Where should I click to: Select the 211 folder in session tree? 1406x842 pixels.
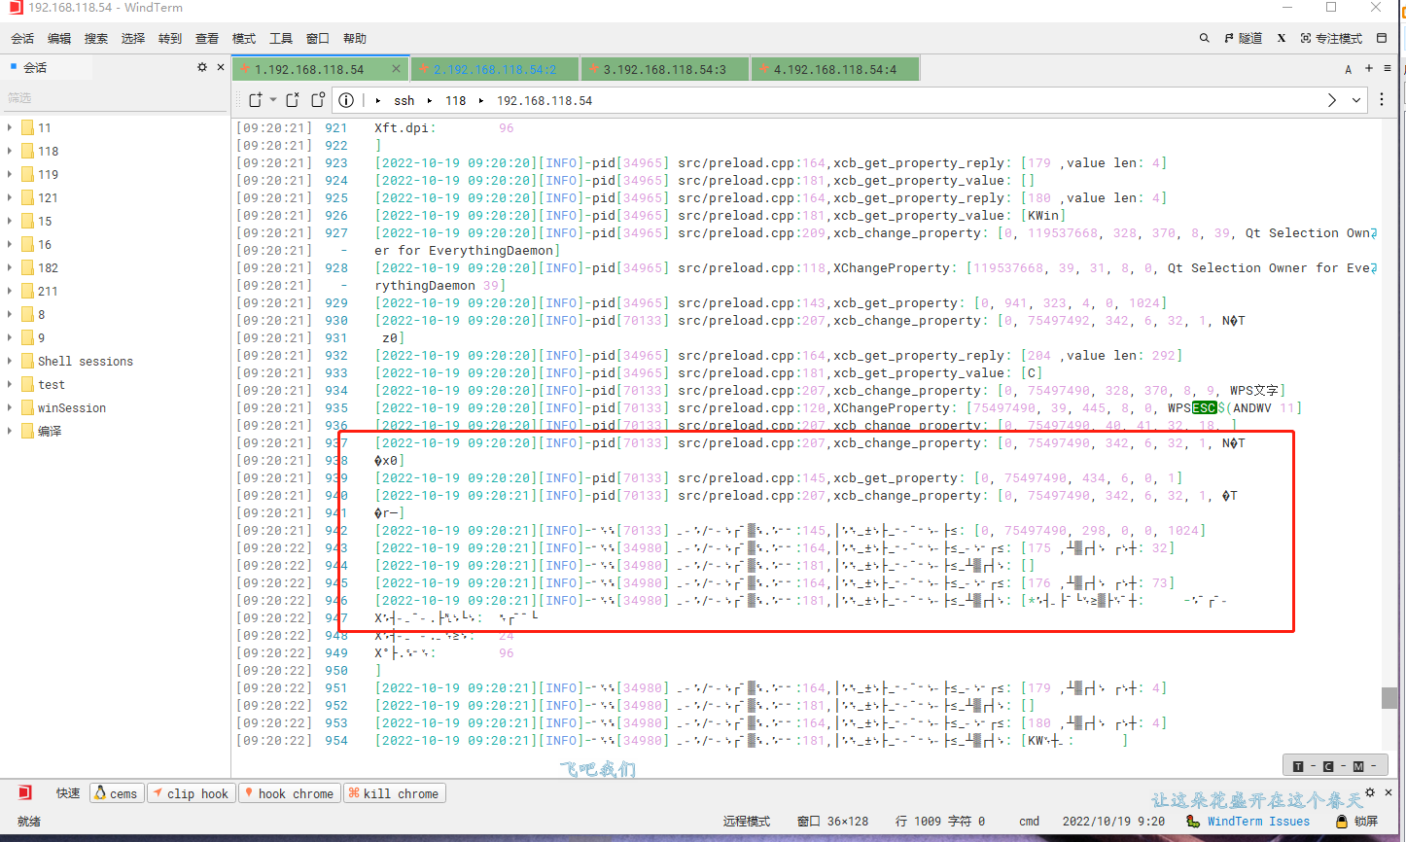point(39,291)
